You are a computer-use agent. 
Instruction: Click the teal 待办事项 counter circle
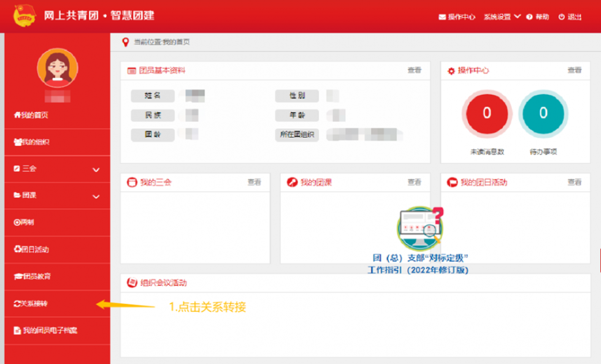[543, 113]
